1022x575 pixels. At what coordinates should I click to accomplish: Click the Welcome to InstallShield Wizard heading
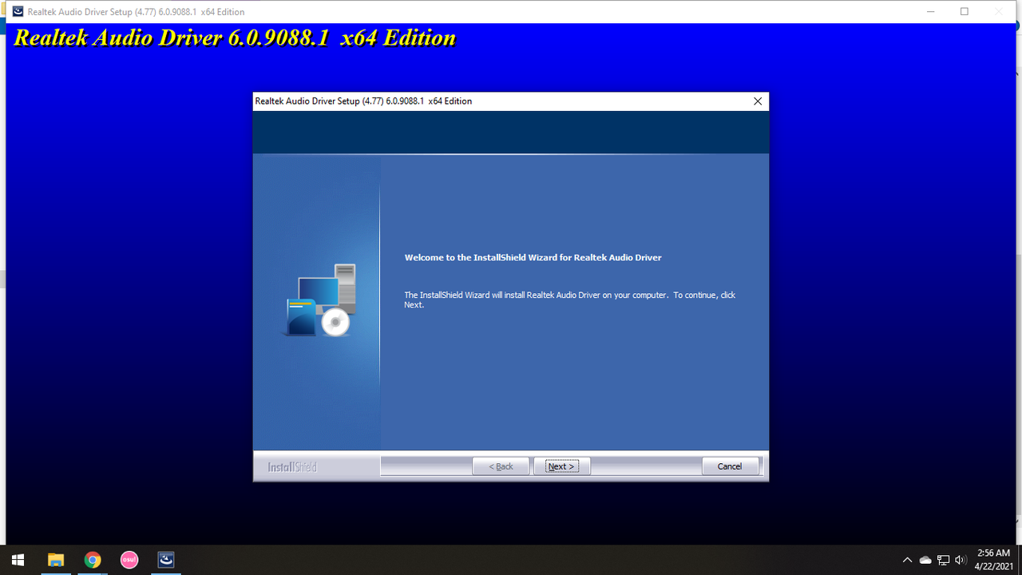click(x=533, y=258)
